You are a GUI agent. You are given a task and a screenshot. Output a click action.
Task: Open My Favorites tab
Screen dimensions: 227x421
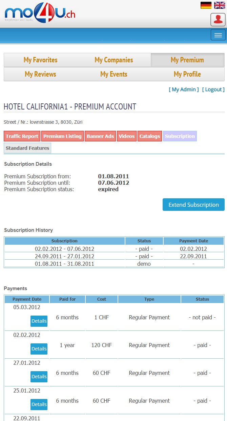(x=40, y=60)
